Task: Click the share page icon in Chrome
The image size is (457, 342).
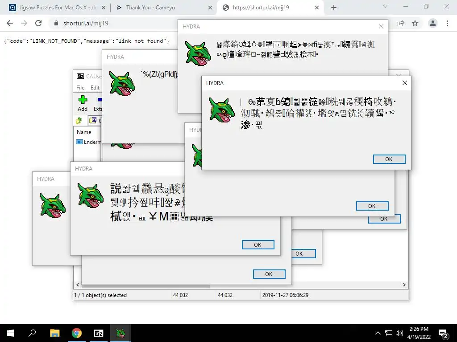Action: click(401, 23)
